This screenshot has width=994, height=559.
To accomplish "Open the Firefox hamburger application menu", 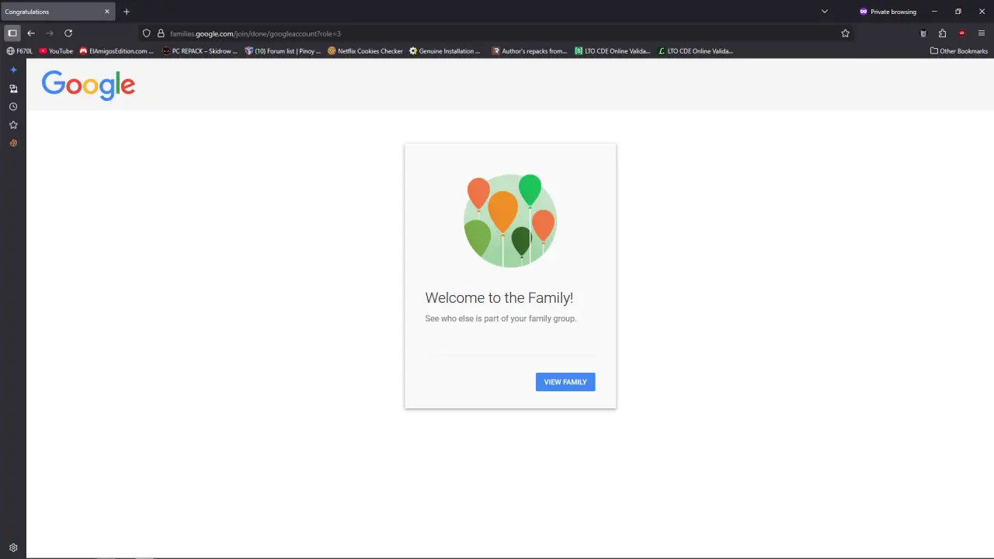I will tap(982, 33).
